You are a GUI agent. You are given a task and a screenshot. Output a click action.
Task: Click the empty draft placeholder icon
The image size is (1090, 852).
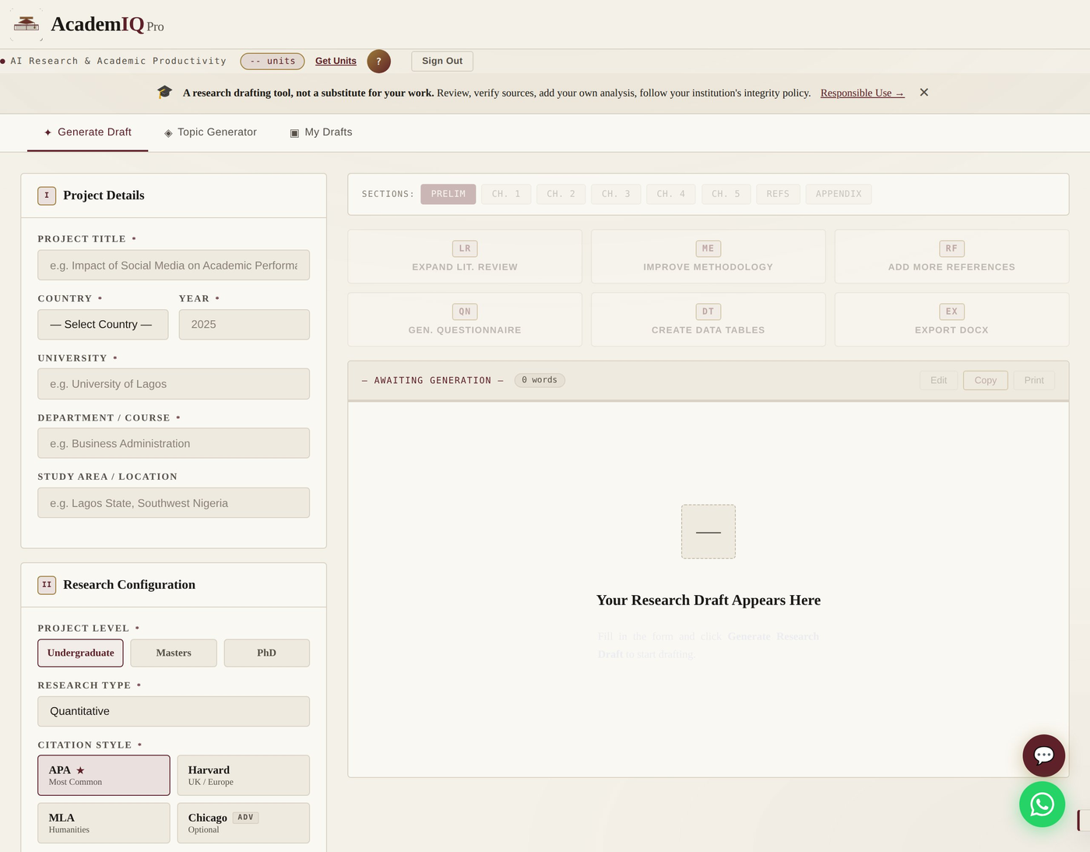coord(708,532)
